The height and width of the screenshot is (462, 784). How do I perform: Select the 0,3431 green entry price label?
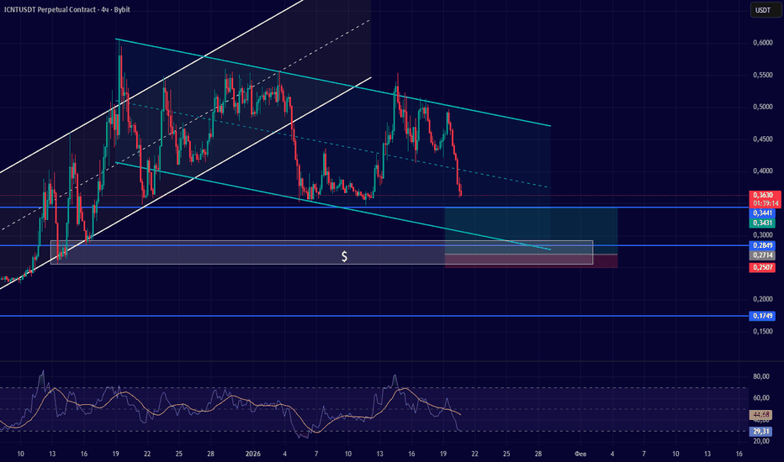[x=762, y=223]
